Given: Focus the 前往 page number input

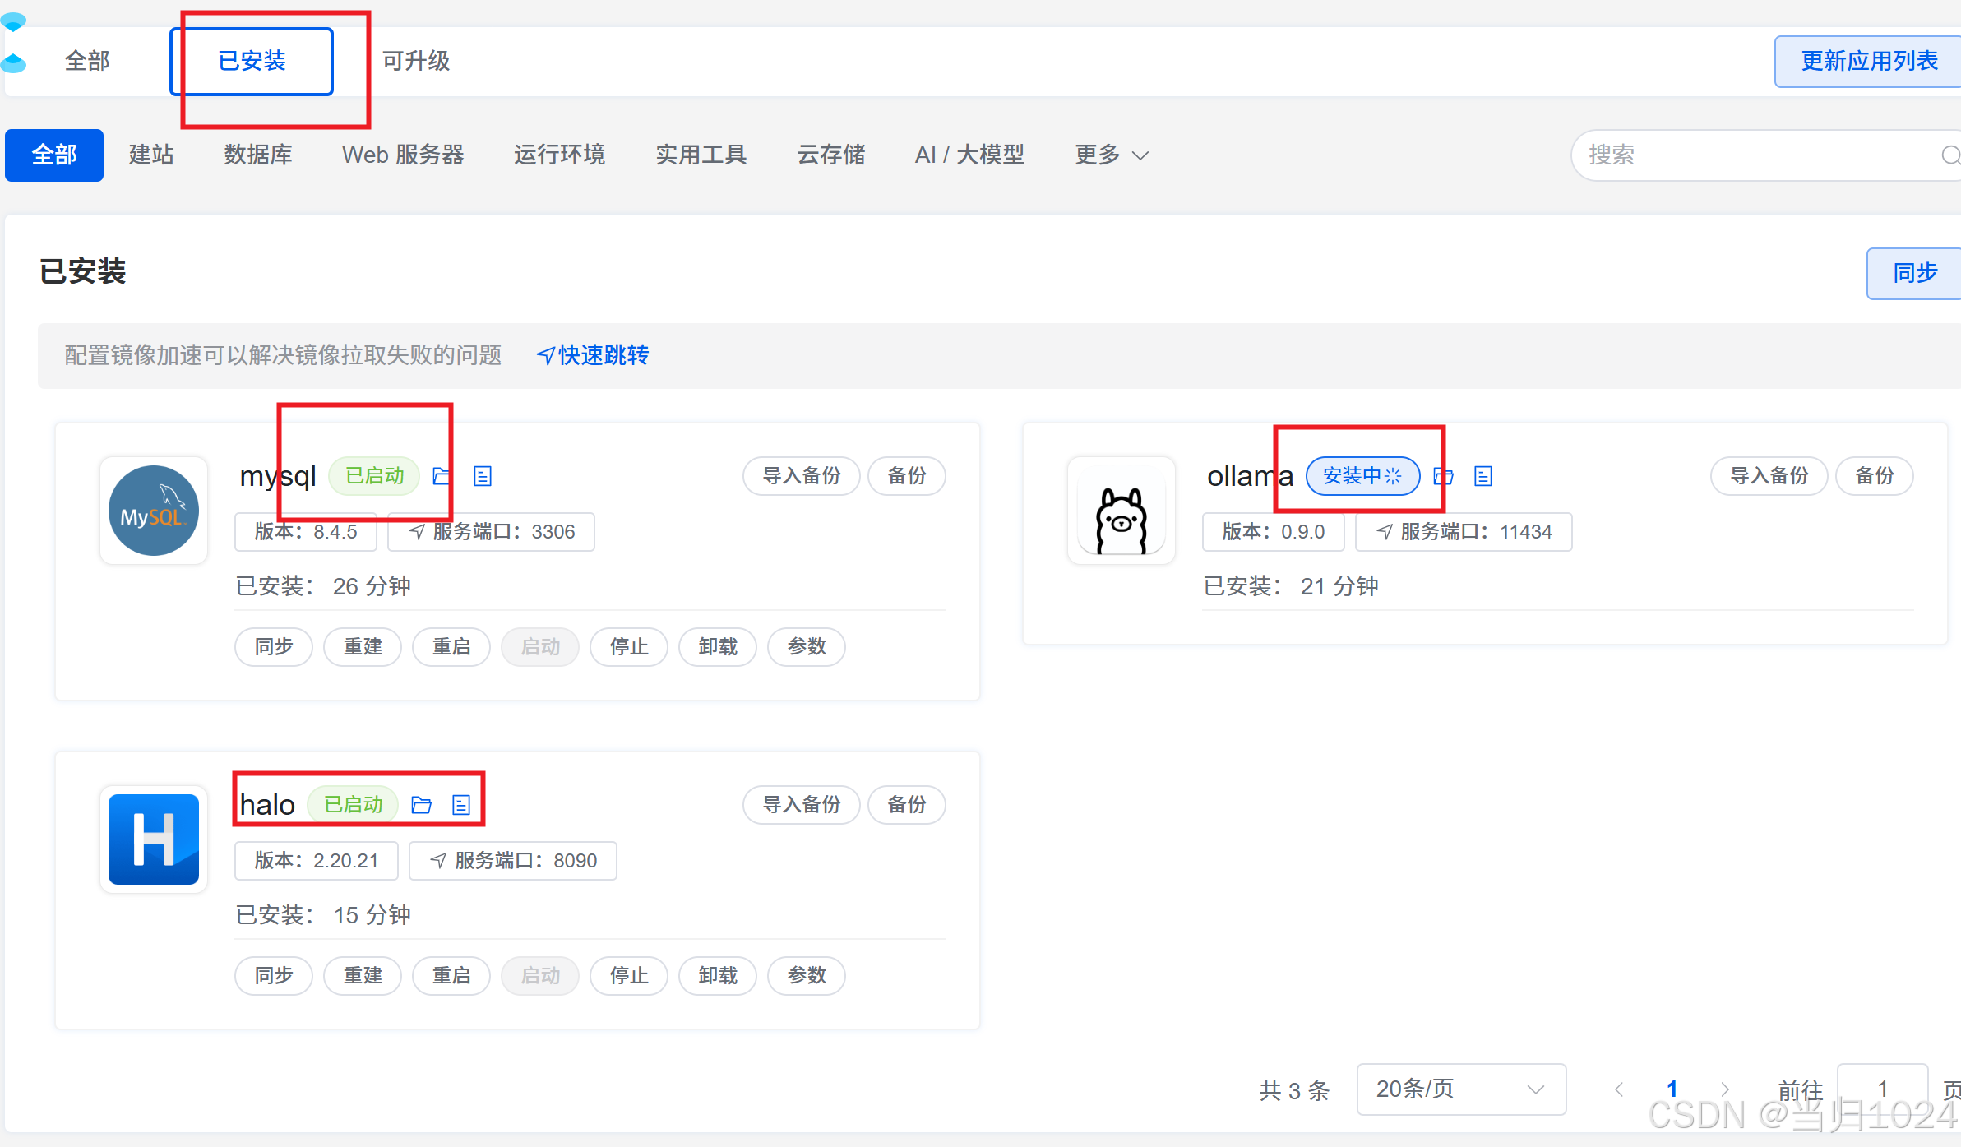Looking at the screenshot, I should [x=1882, y=1089].
